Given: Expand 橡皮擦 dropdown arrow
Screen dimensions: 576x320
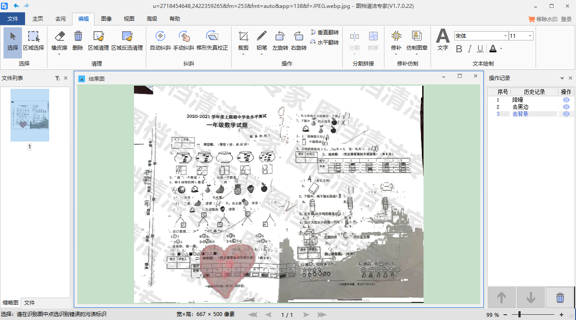Looking at the screenshot, I should point(59,54).
